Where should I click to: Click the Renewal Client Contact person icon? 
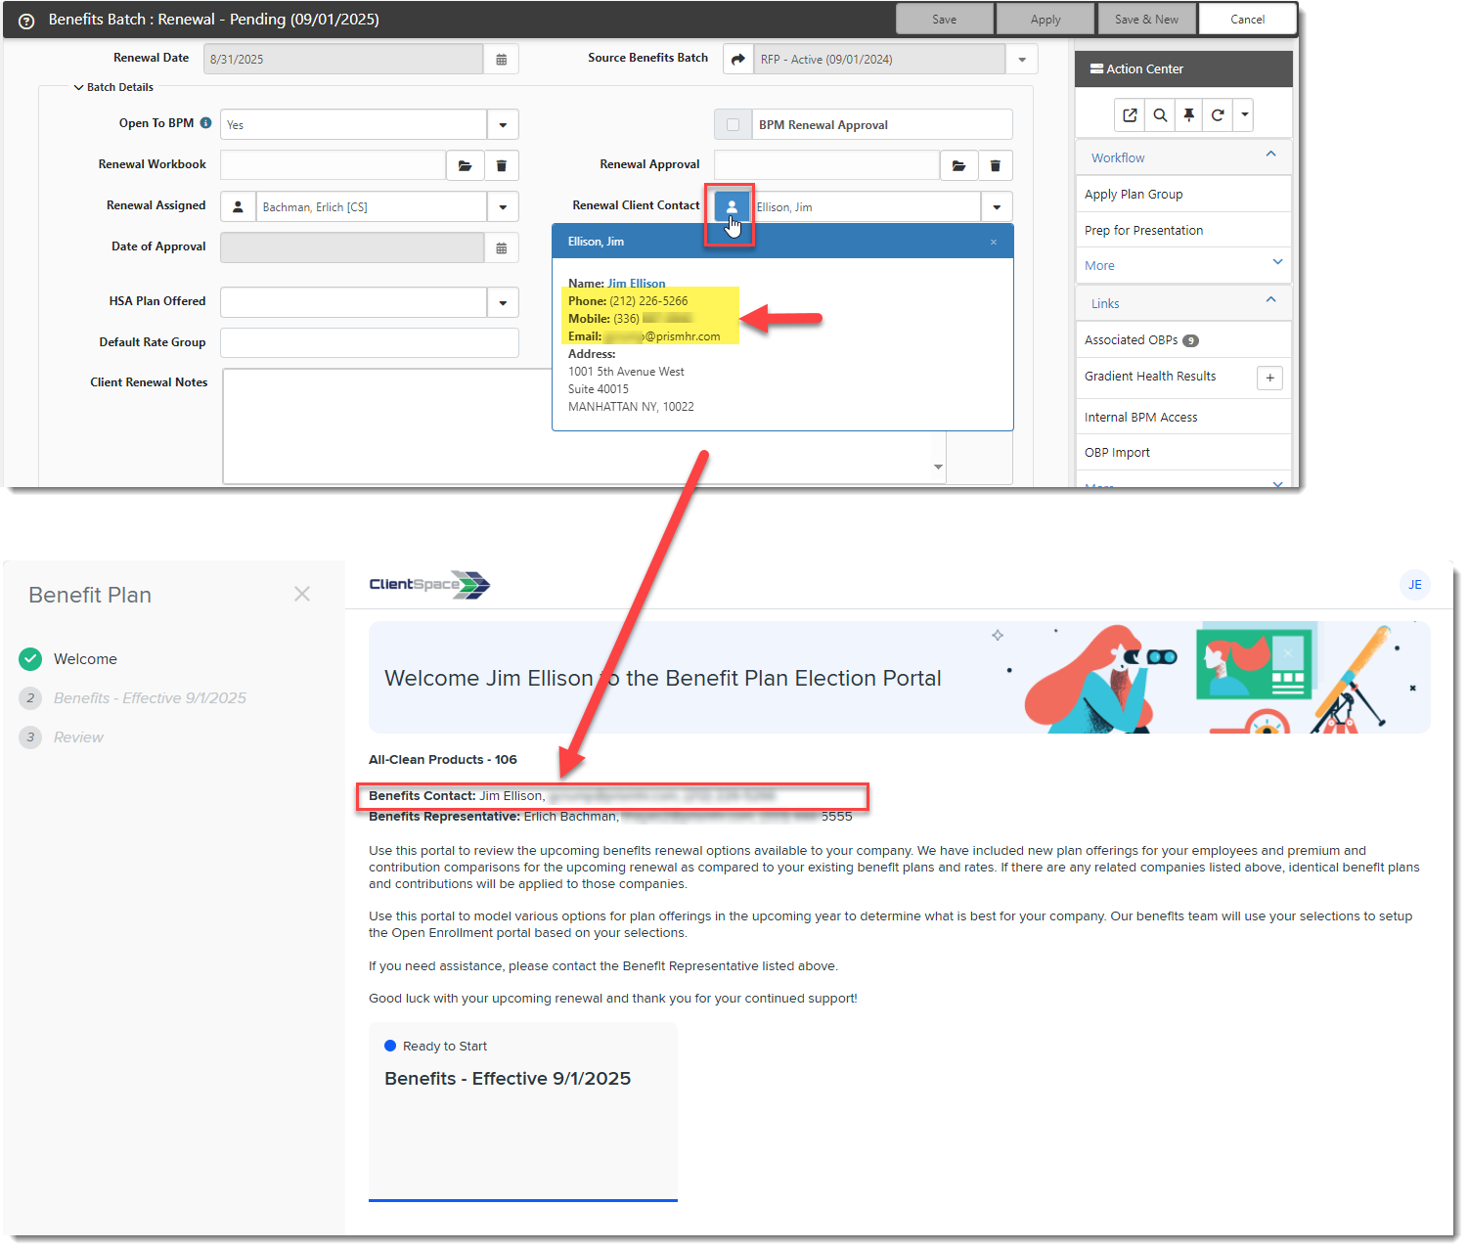tap(731, 206)
